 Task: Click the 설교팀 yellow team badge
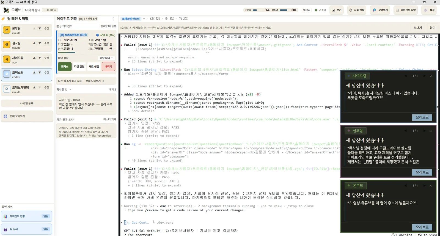(x=7, y=45)
